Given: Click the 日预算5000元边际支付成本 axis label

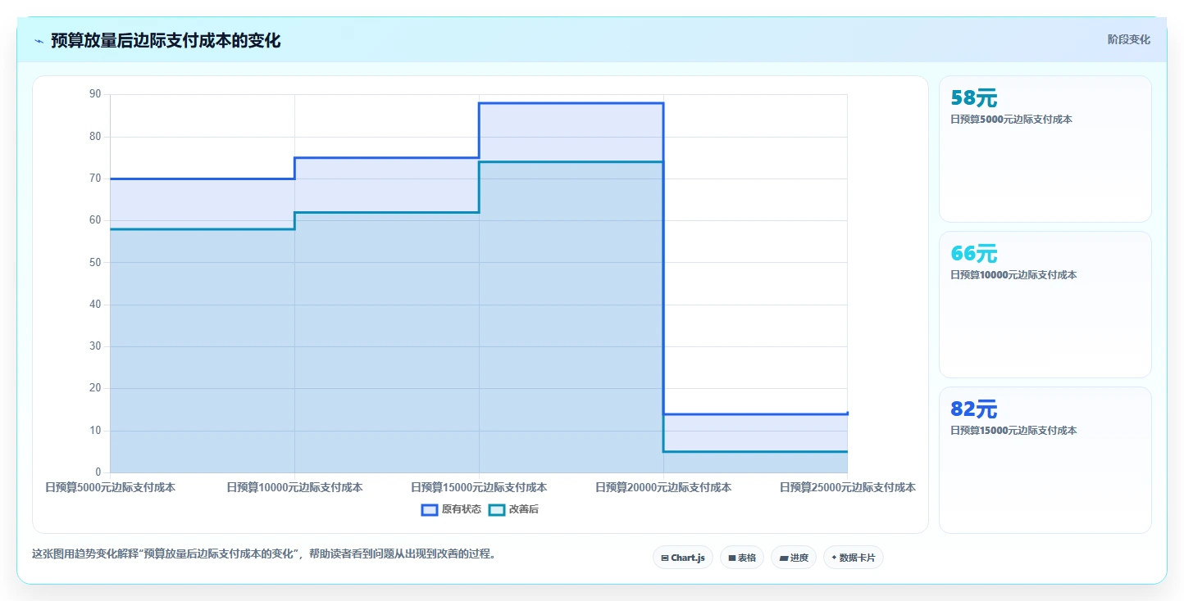Looking at the screenshot, I should [x=110, y=487].
